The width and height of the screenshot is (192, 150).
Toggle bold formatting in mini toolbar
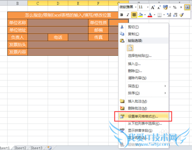coord(122,15)
